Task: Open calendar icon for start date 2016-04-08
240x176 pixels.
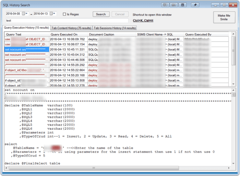Action: pyautogui.click(x=24, y=14)
